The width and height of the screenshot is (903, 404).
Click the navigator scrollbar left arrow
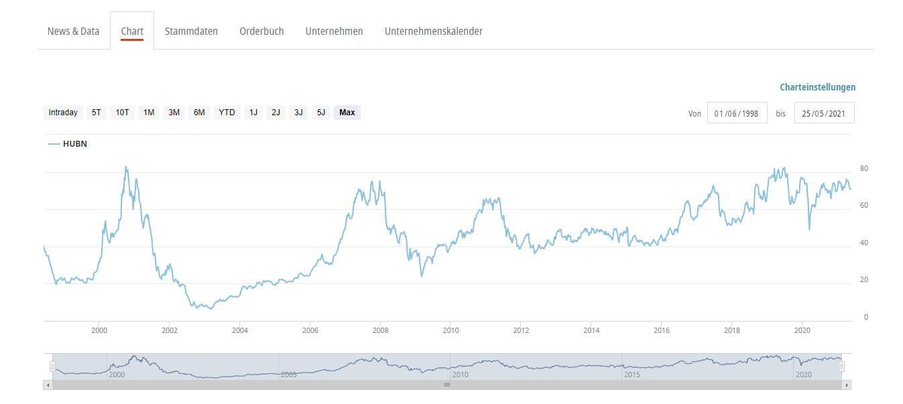pyautogui.click(x=48, y=385)
